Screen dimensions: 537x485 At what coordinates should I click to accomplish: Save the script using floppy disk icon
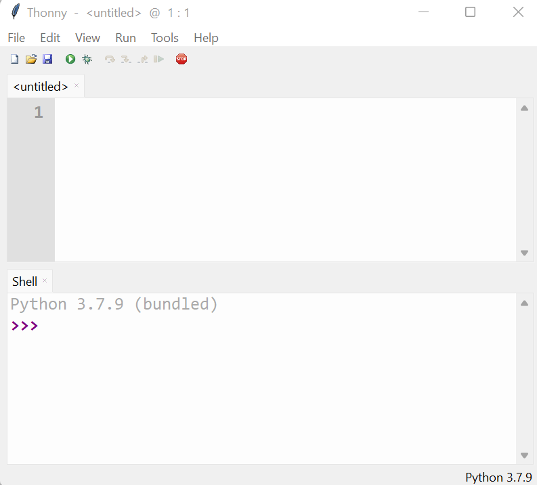47,59
